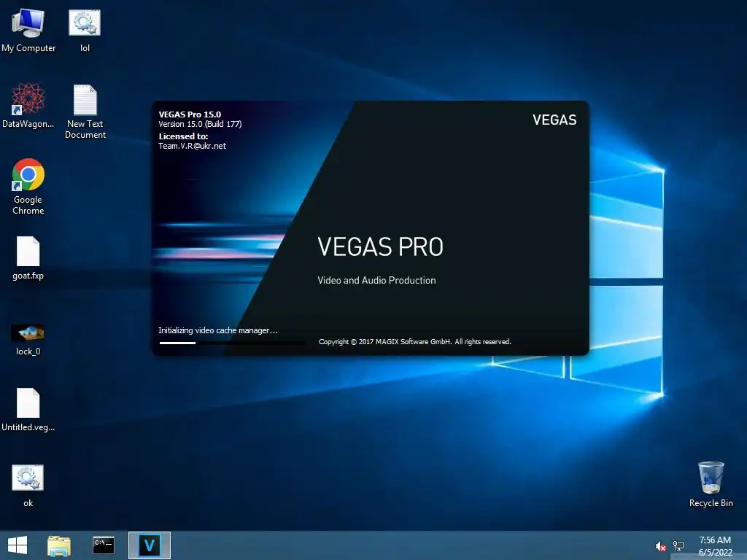The width and height of the screenshot is (747, 560).
Task: Select the goat.fxp file icon
Action: click(x=28, y=257)
